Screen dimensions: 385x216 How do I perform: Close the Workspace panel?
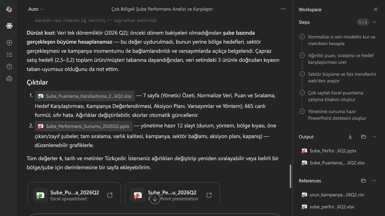pos(375,9)
